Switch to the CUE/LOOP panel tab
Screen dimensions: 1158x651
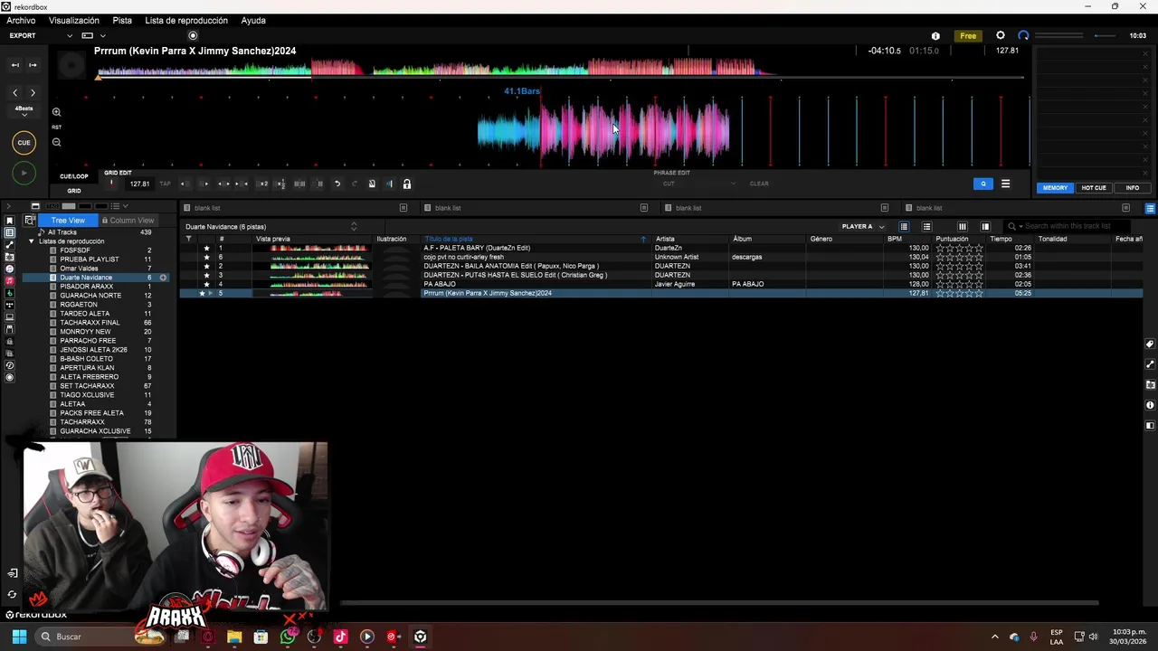[74, 176]
